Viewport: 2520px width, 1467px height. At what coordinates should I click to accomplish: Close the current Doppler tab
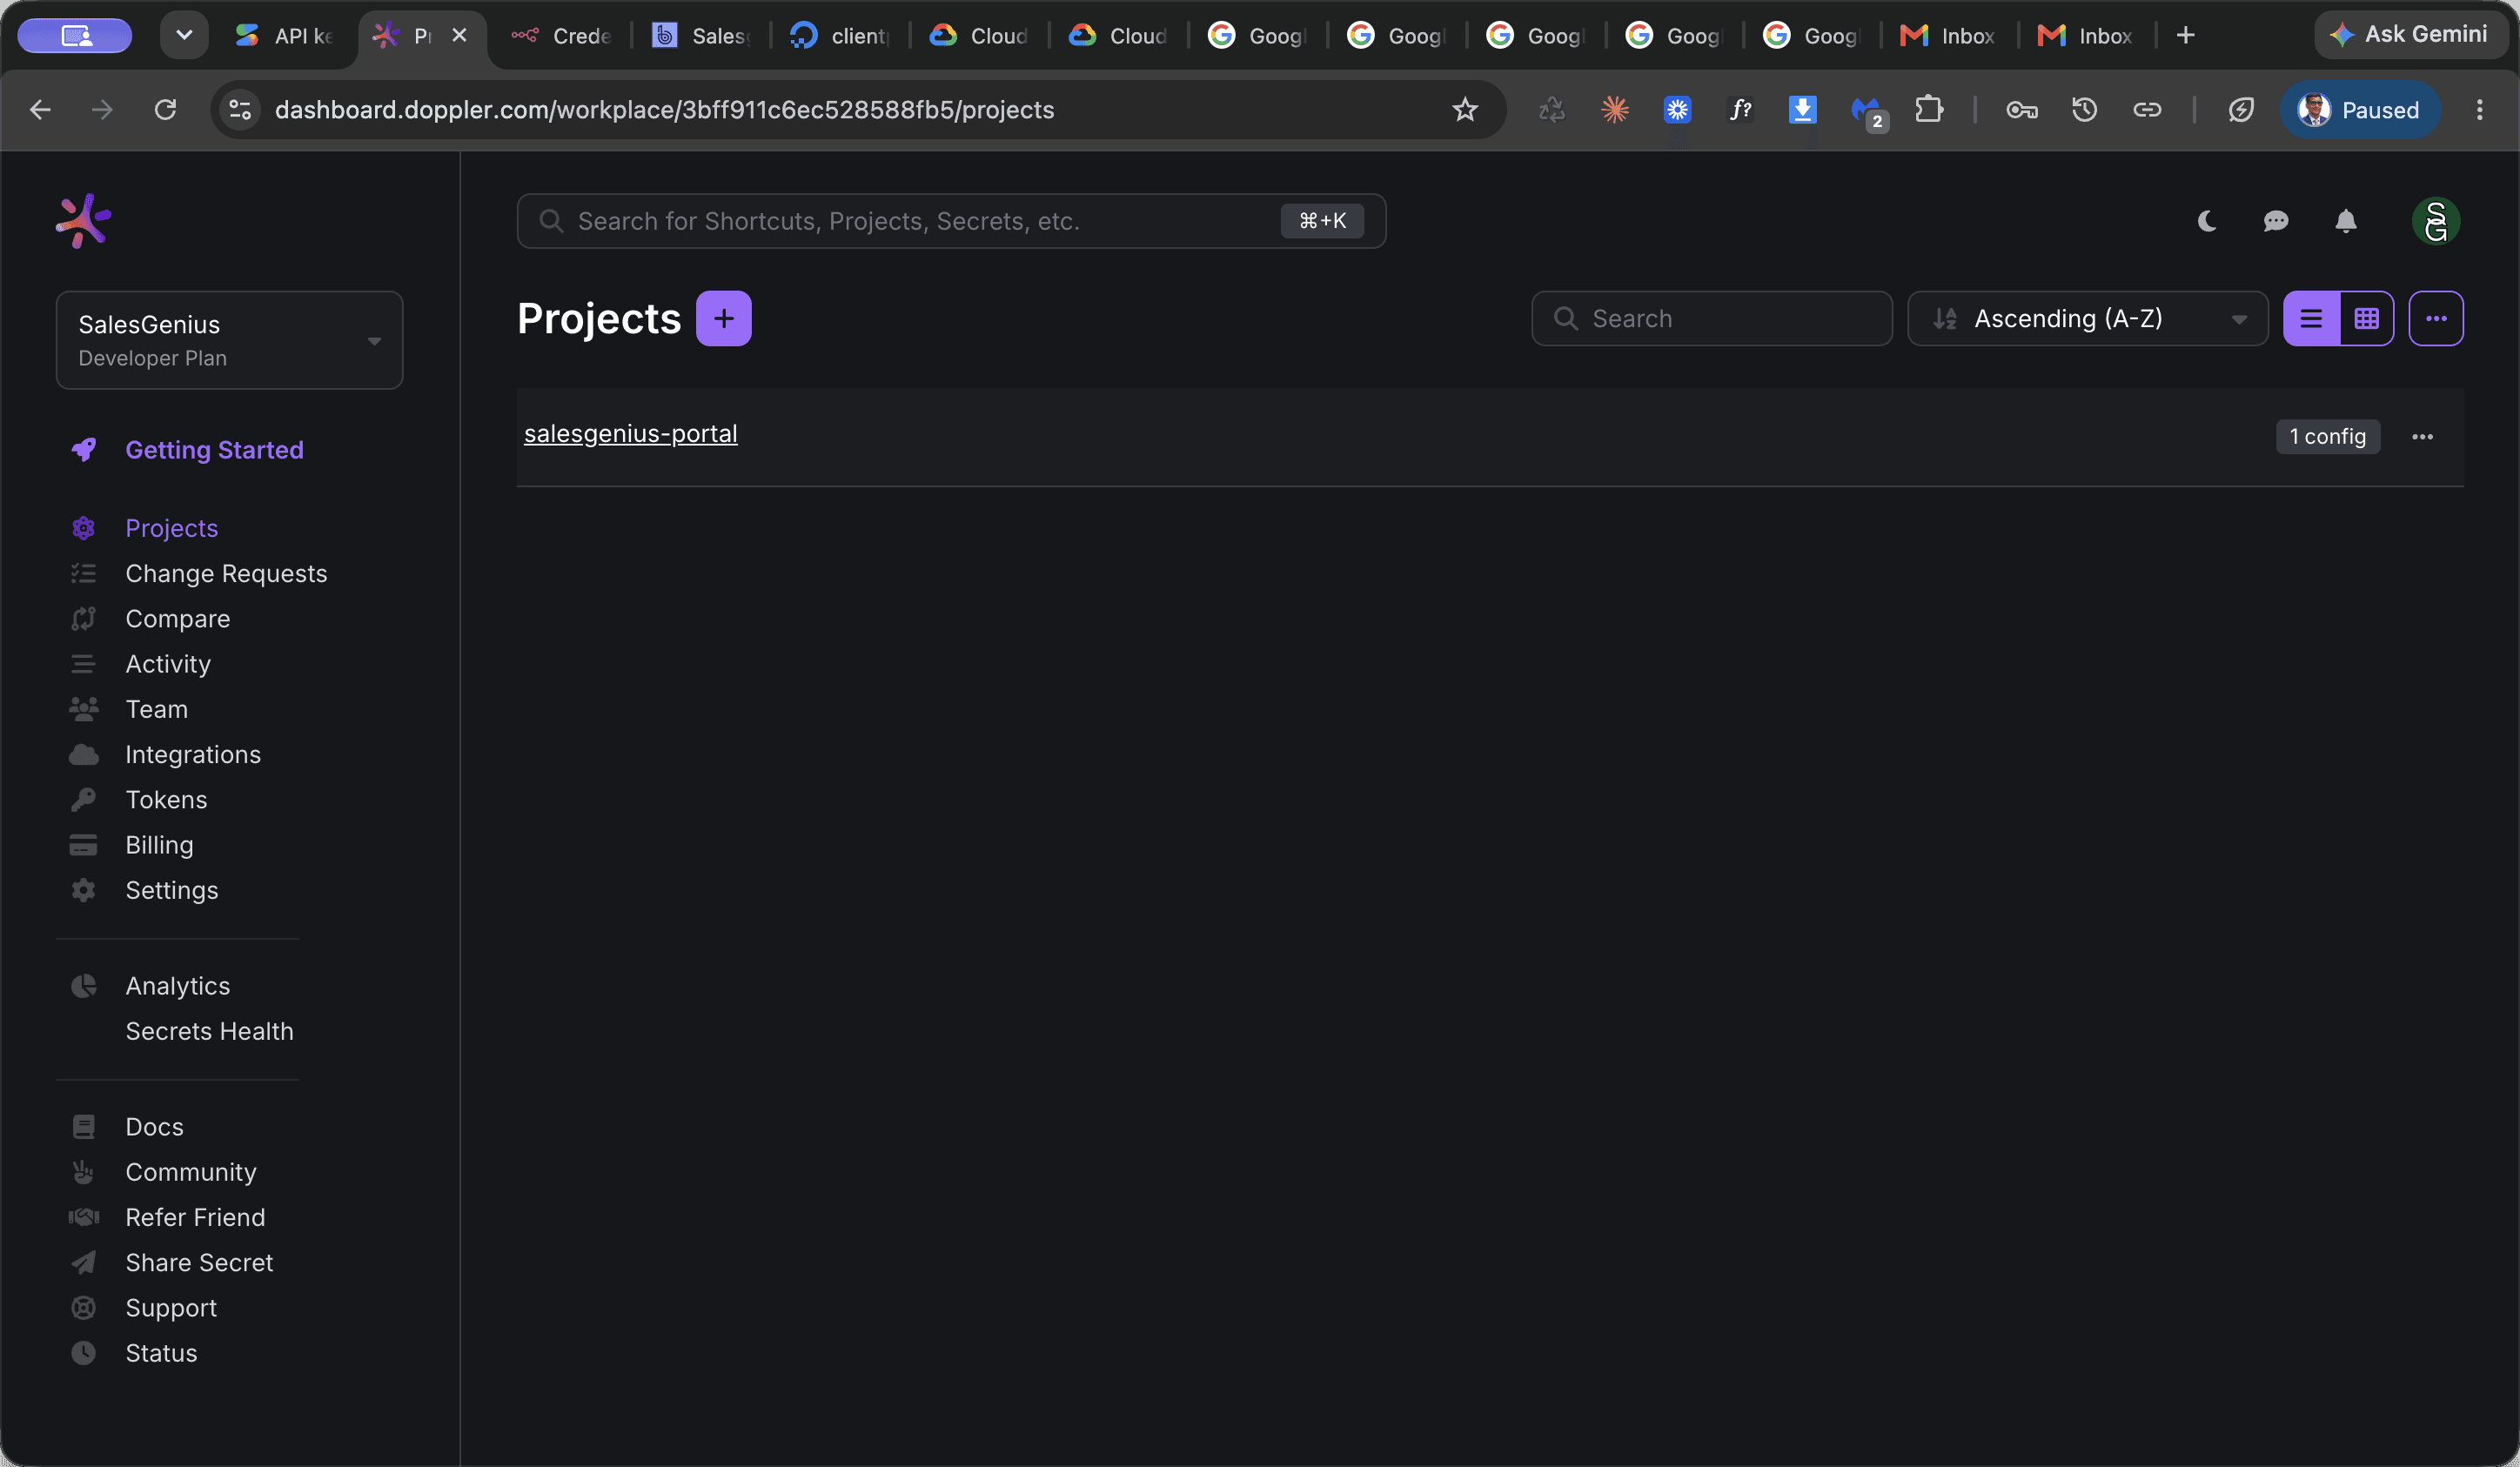(x=460, y=36)
